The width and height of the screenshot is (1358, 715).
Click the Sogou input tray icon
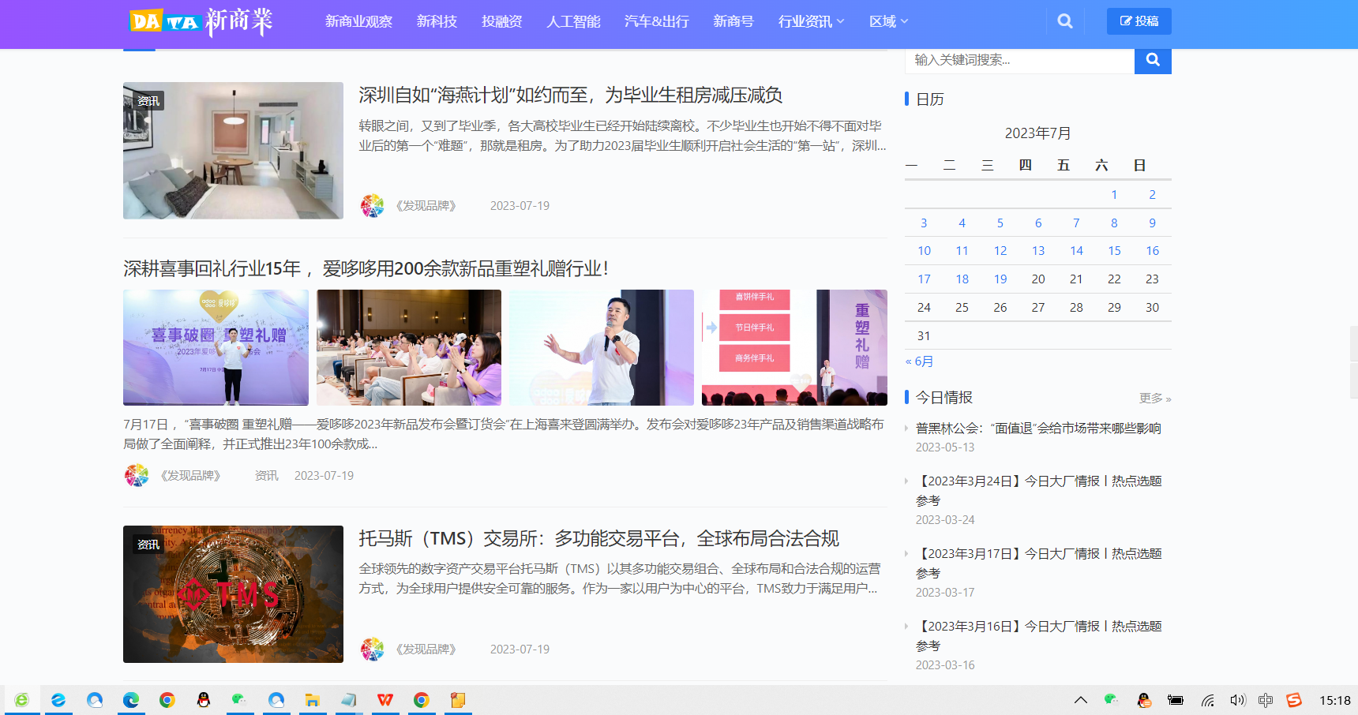(x=1293, y=700)
